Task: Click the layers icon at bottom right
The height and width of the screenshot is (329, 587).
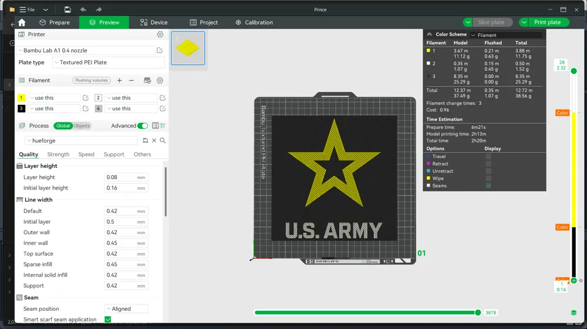Action: (x=573, y=313)
